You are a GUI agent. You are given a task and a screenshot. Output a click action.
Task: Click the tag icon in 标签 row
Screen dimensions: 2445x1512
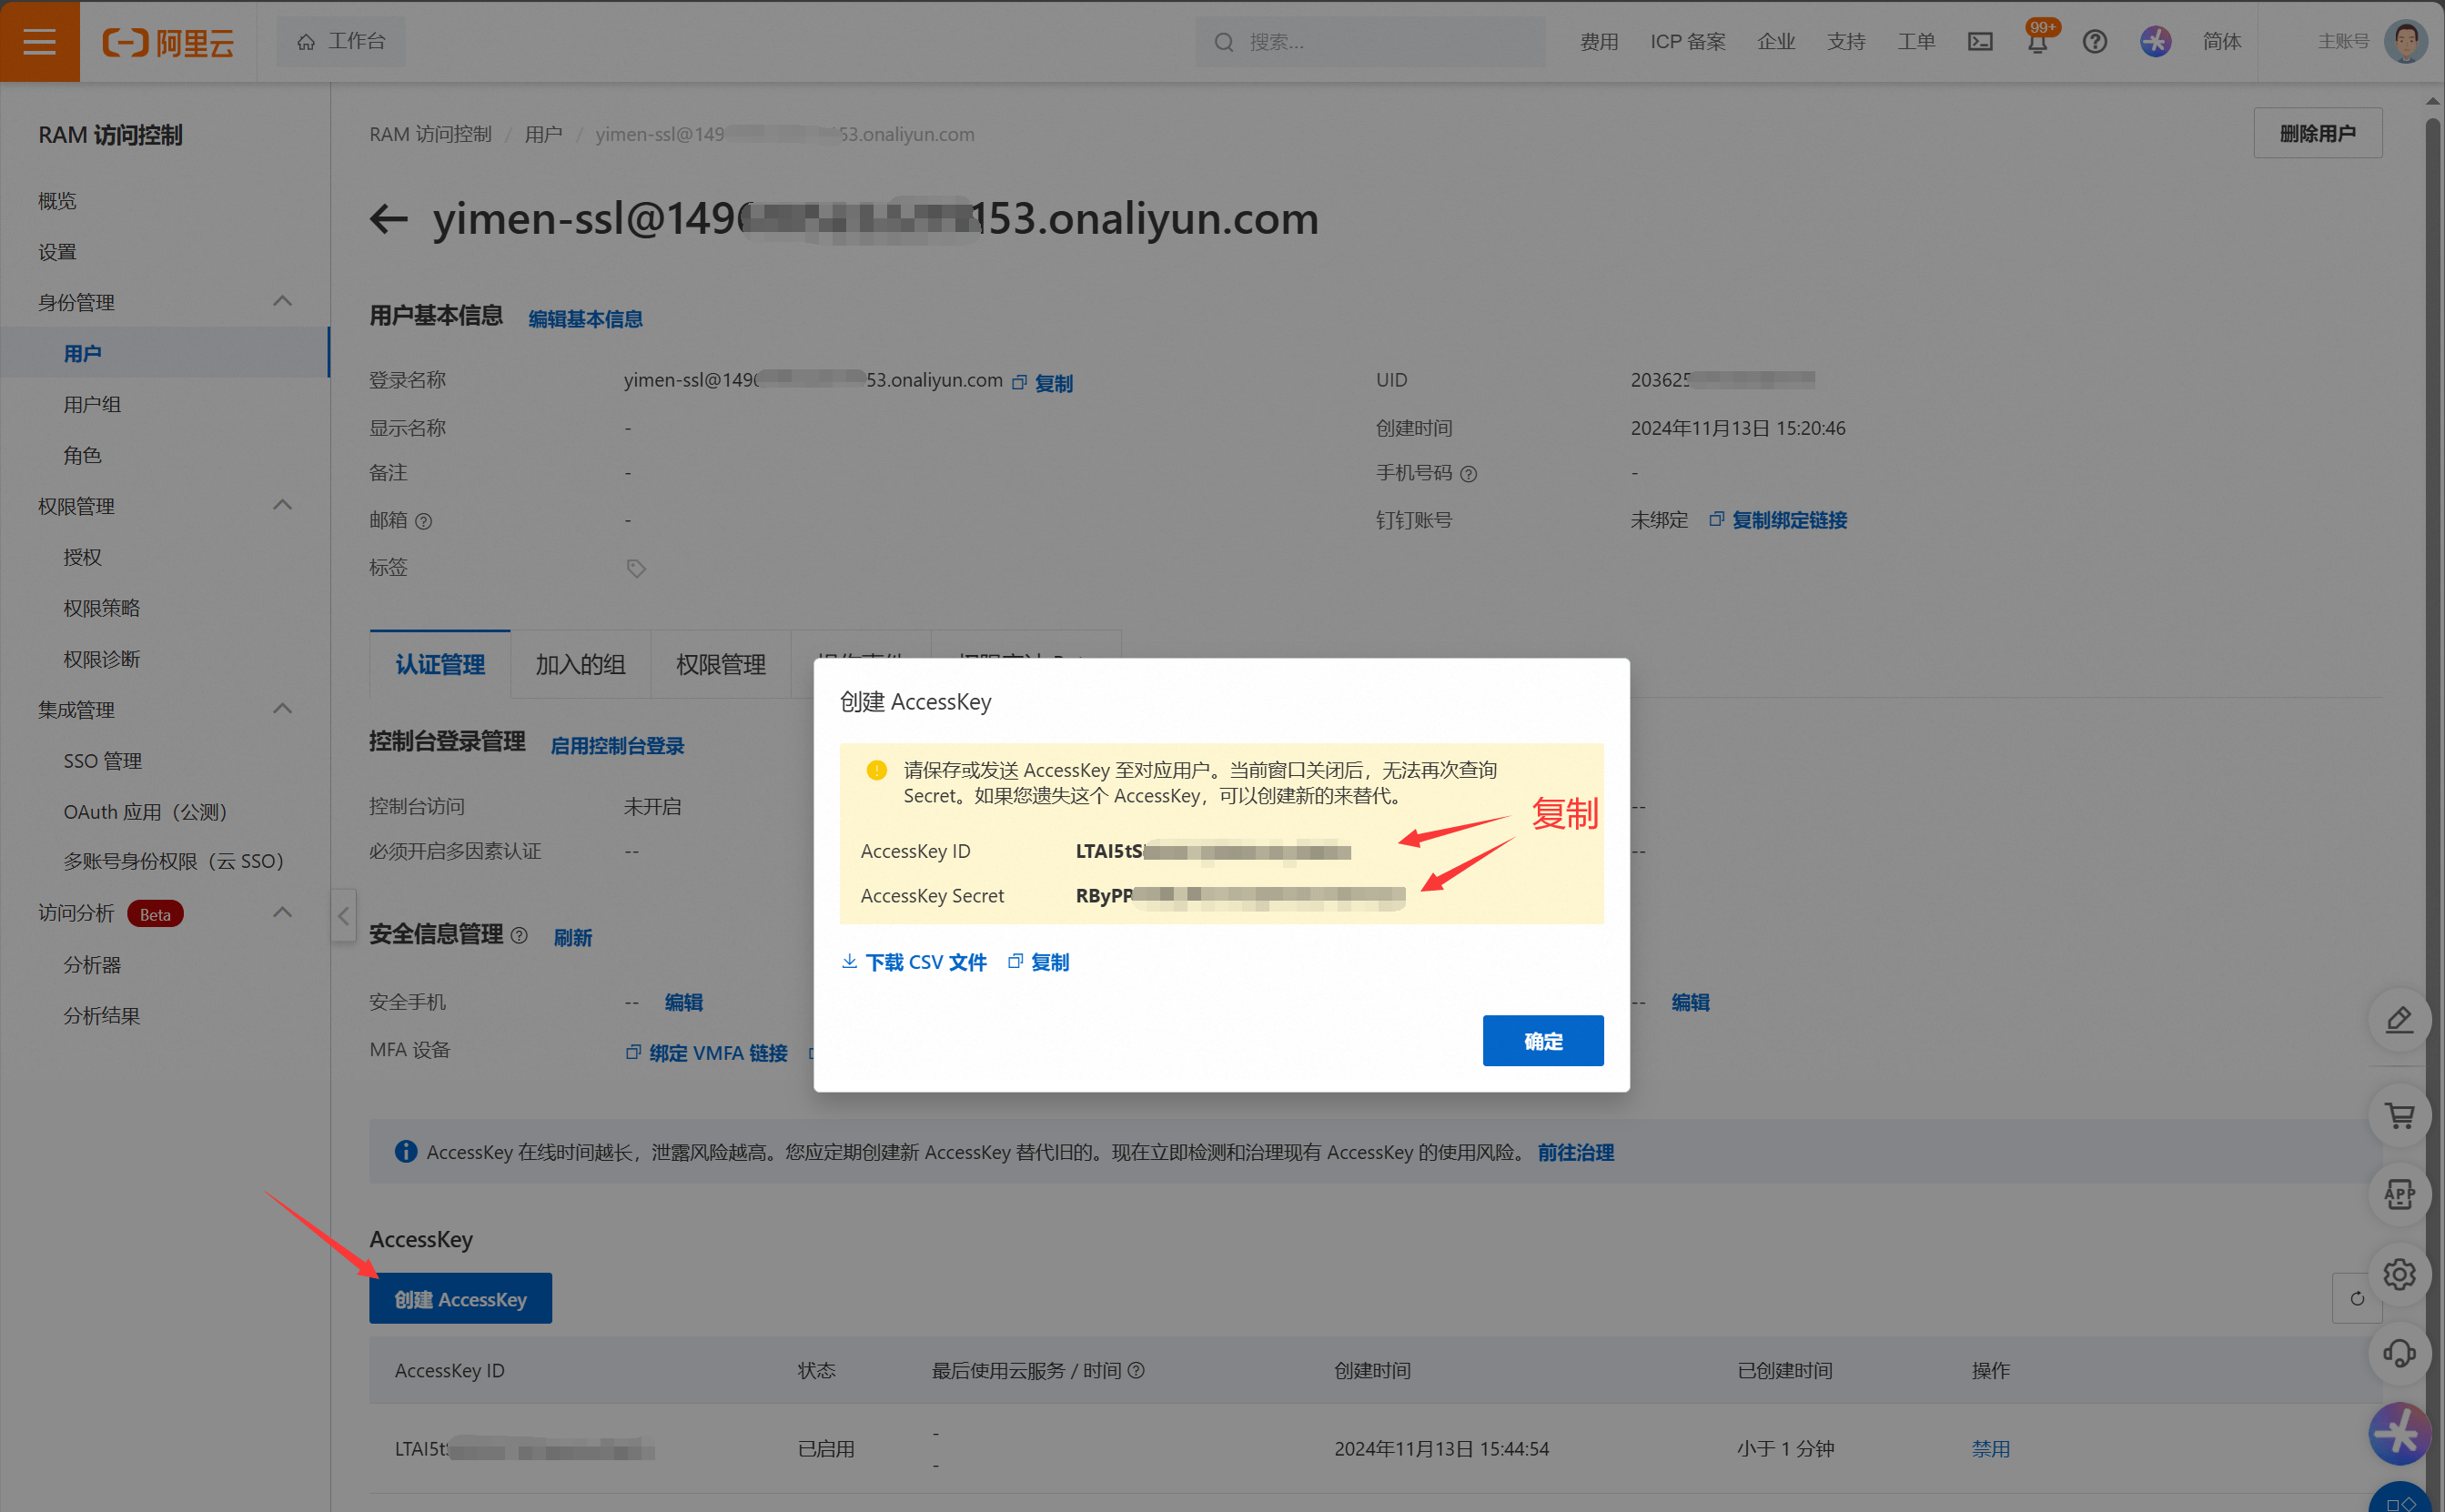pos(636,568)
